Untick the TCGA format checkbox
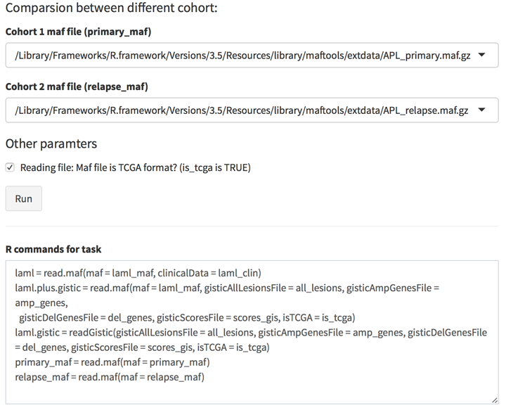Image resolution: width=506 pixels, height=410 pixels. coord(10,167)
